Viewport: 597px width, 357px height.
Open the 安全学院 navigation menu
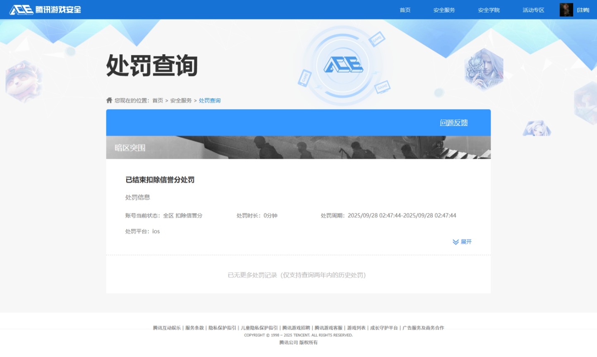[489, 10]
